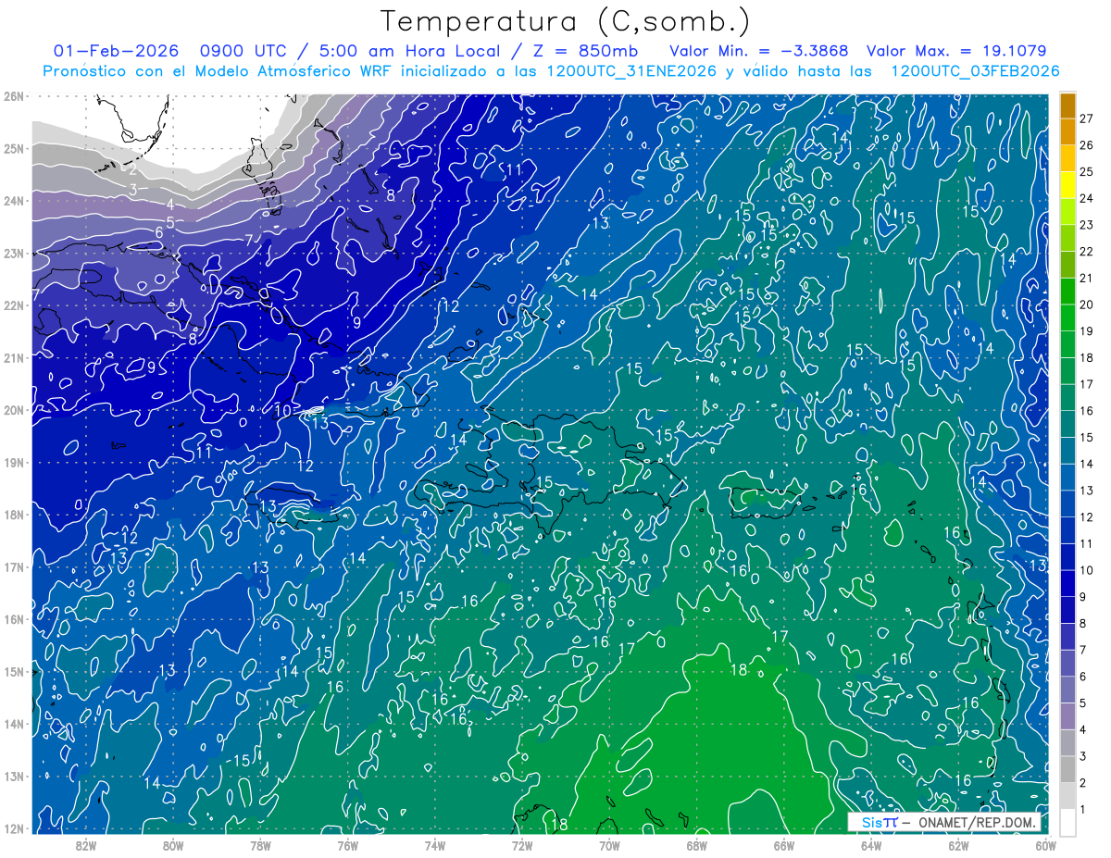Click the '10' contour label on the map
Viewport: 1111px width, 858px height.
283,410
